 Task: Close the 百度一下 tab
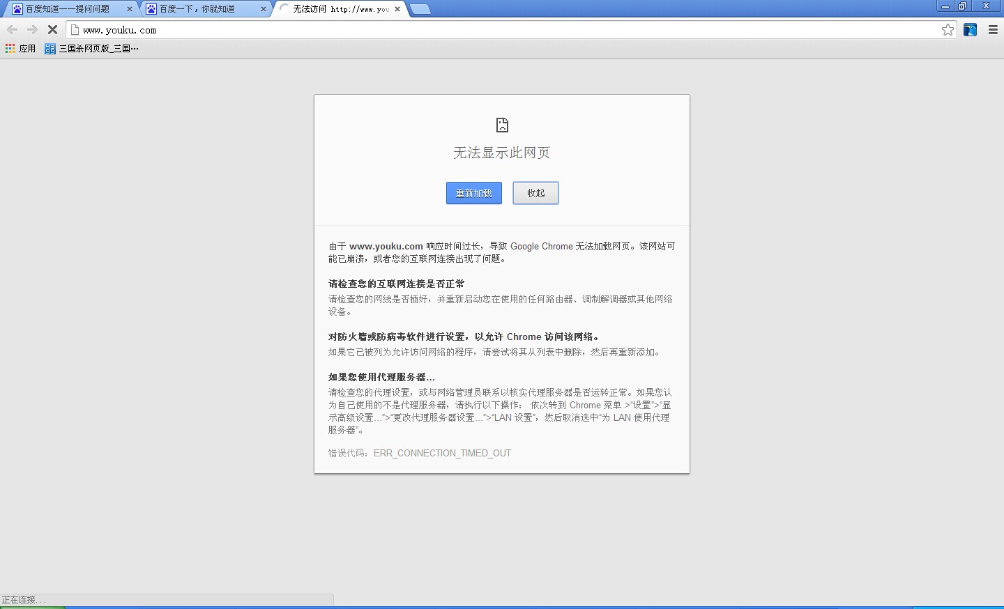pos(263,9)
